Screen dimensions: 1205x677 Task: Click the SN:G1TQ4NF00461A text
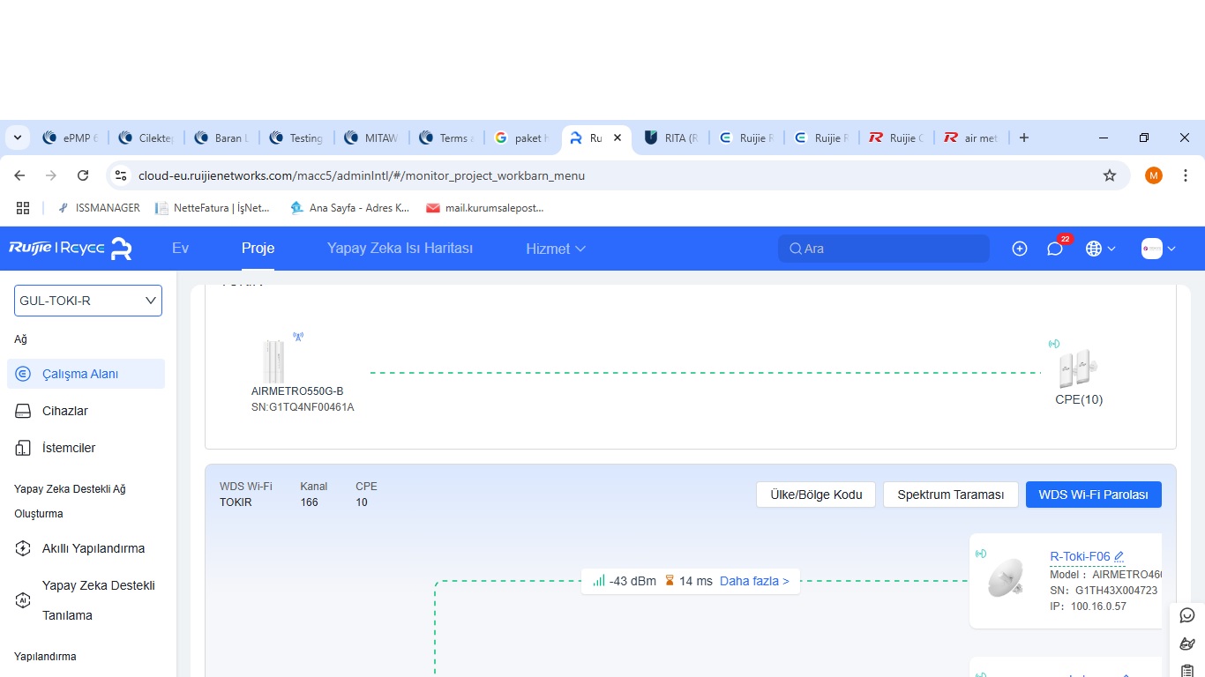[x=303, y=407]
